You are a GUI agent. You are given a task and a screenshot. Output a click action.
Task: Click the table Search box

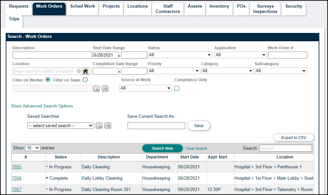click(x=286, y=148)
